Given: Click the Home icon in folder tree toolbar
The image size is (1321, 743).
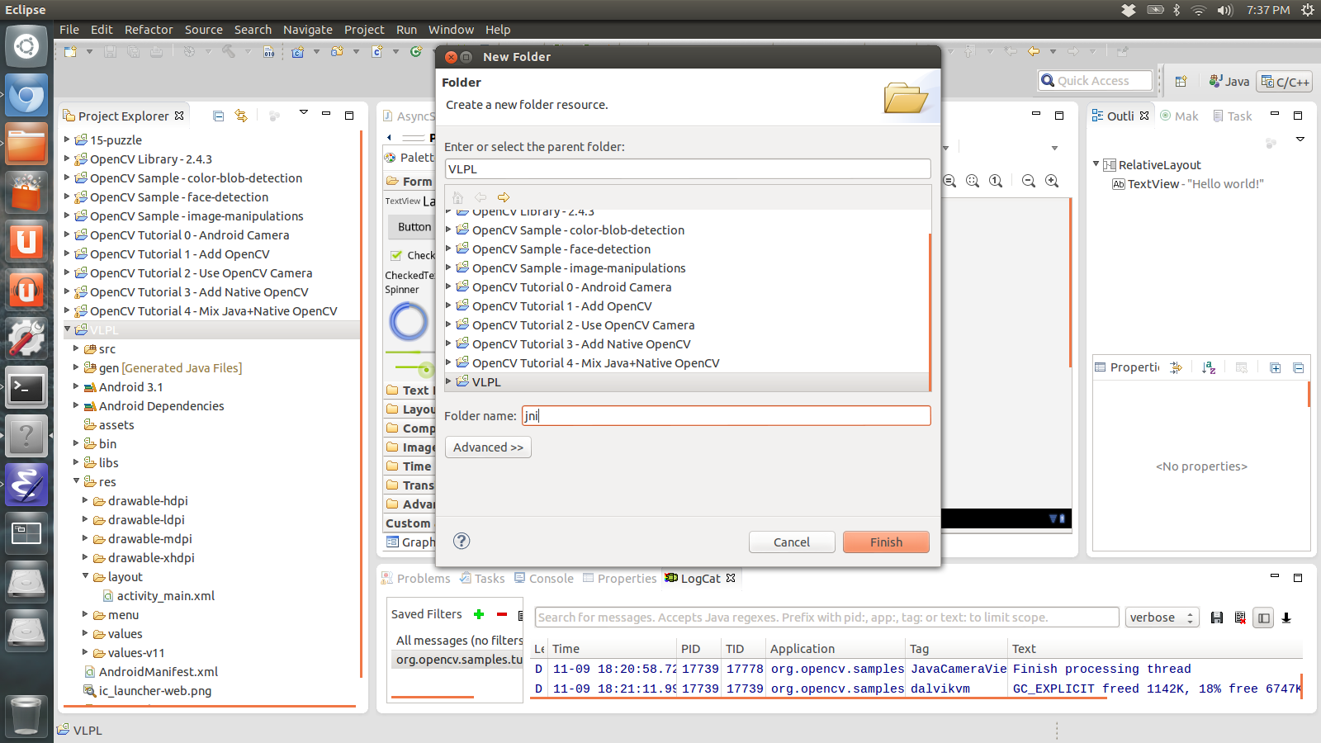Looking at the screenshot, I should click(457, 197).
